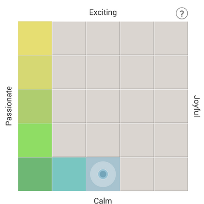The width and height of the screenshot is (204, 204).
Task: Select the top row middle cell under Exciting
Action: pyautogui.click(x=103, y=38)
